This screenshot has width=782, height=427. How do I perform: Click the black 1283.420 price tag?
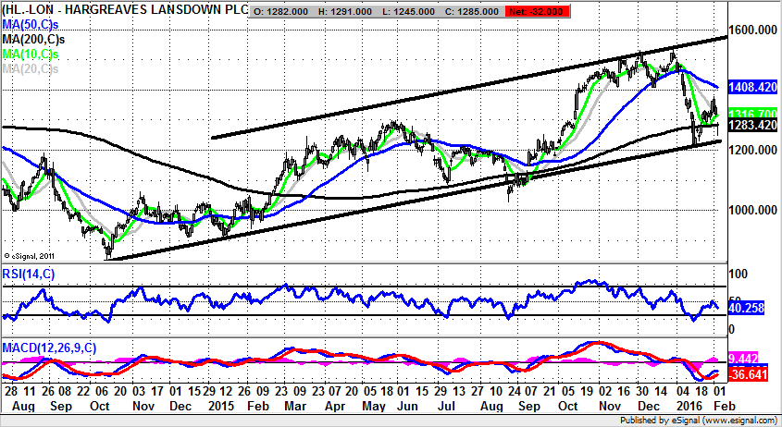[x=751, y=125]
